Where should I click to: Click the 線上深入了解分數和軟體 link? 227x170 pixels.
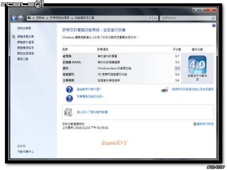[x=92, y=112]
